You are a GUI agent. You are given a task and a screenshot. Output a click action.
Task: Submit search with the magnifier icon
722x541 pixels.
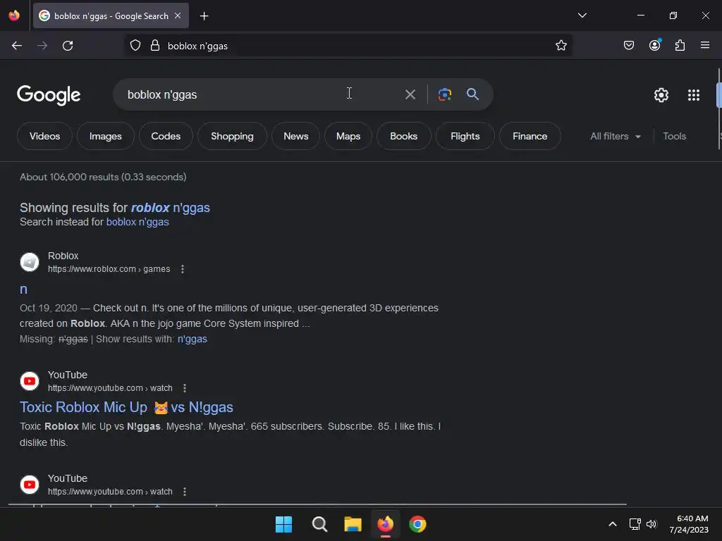click(x=472, y=94)
